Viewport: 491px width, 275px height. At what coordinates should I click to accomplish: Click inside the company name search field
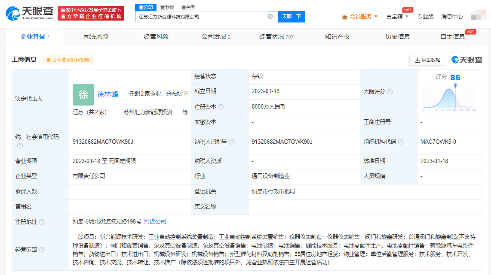[202, 16]
